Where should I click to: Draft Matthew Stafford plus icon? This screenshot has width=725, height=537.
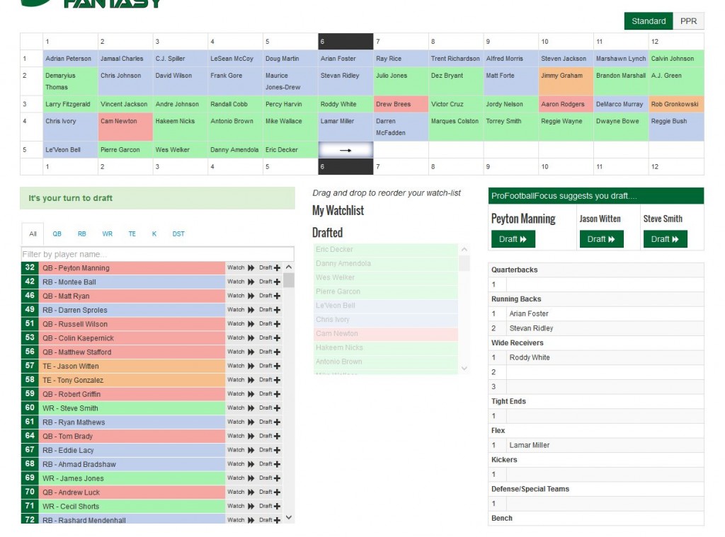[x=277, y=352]
